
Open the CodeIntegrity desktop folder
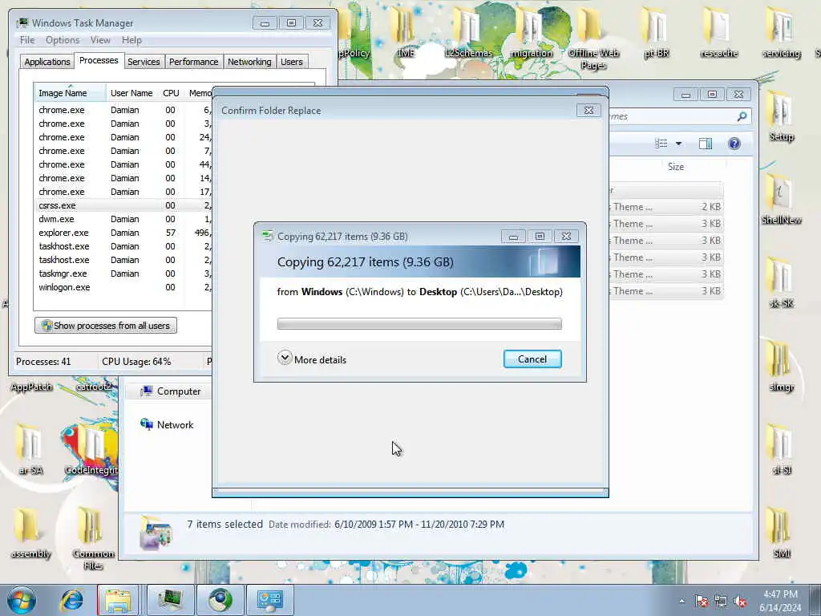coord(91,449)
